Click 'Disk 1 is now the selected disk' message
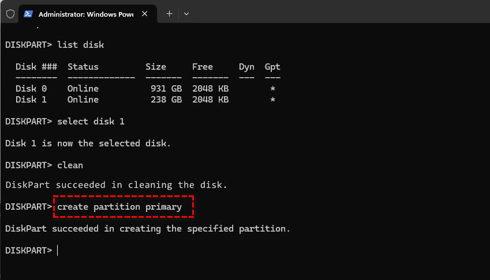The height and width of the screenshot is (280, 490). click(88, 143)
